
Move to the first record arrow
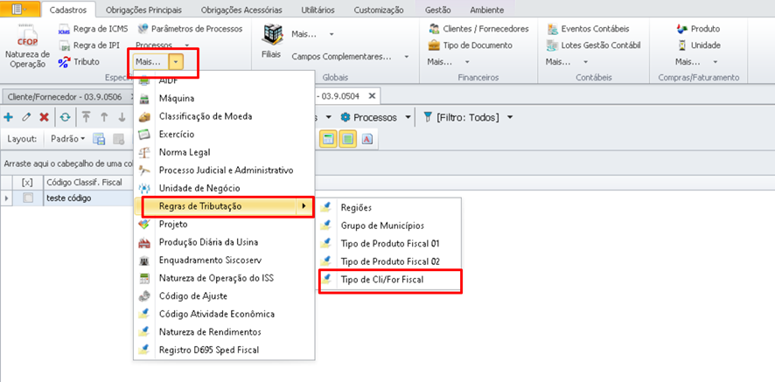(86, 118)
